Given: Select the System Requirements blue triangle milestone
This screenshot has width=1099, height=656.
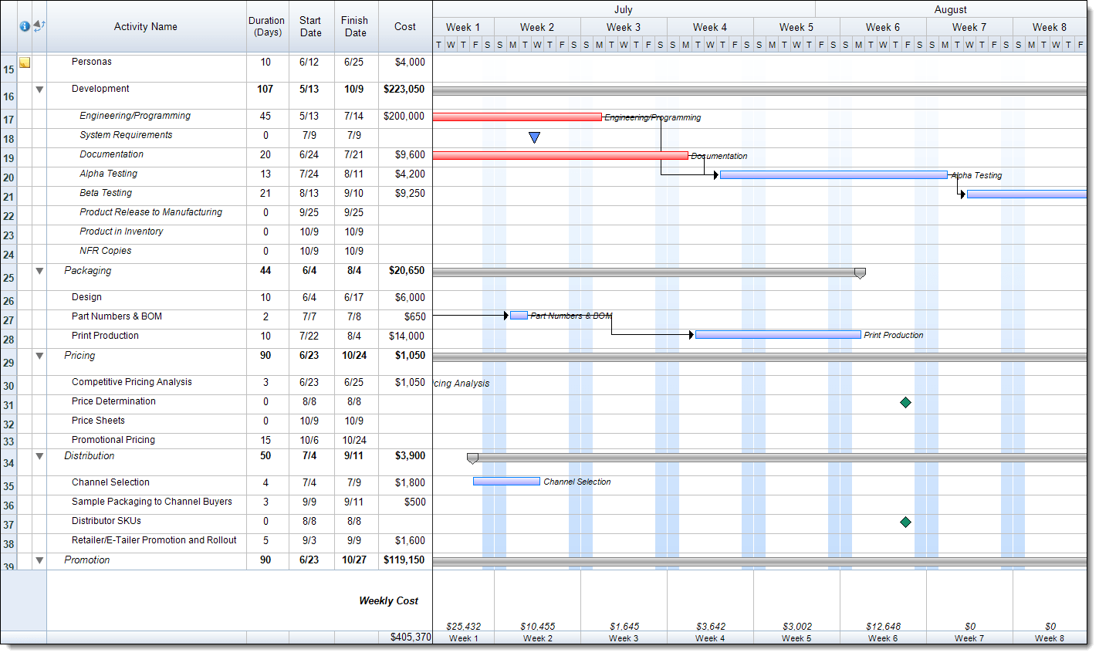Looking at the screenshot, I should click(x=534, y=137).
